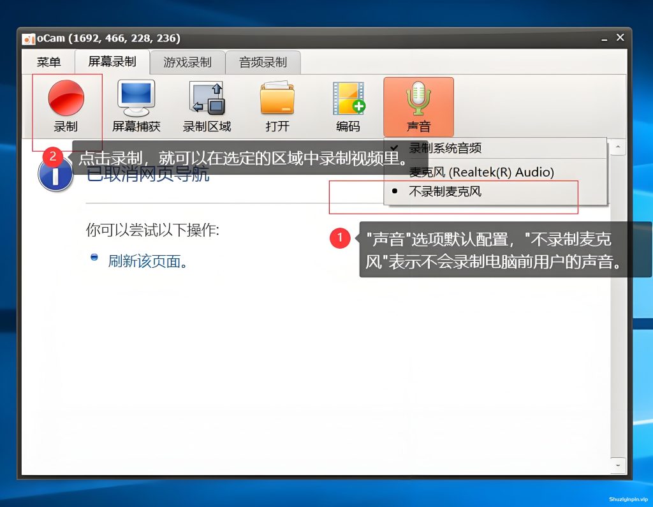
Task: Click the 刷新该页面 link
Action: 148,261
